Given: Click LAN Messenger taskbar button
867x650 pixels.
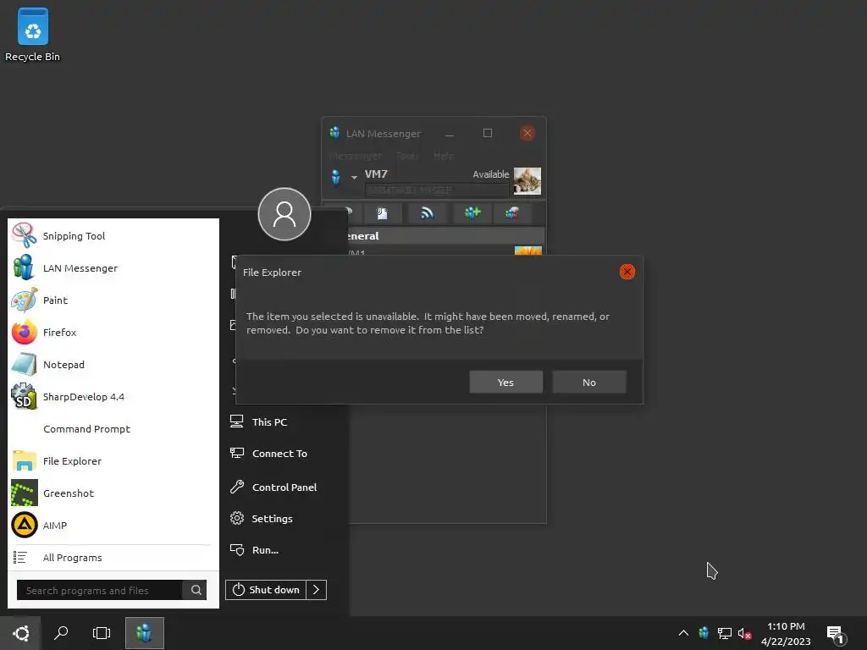Looking at the screenshot, I should (x=144, y=633).
